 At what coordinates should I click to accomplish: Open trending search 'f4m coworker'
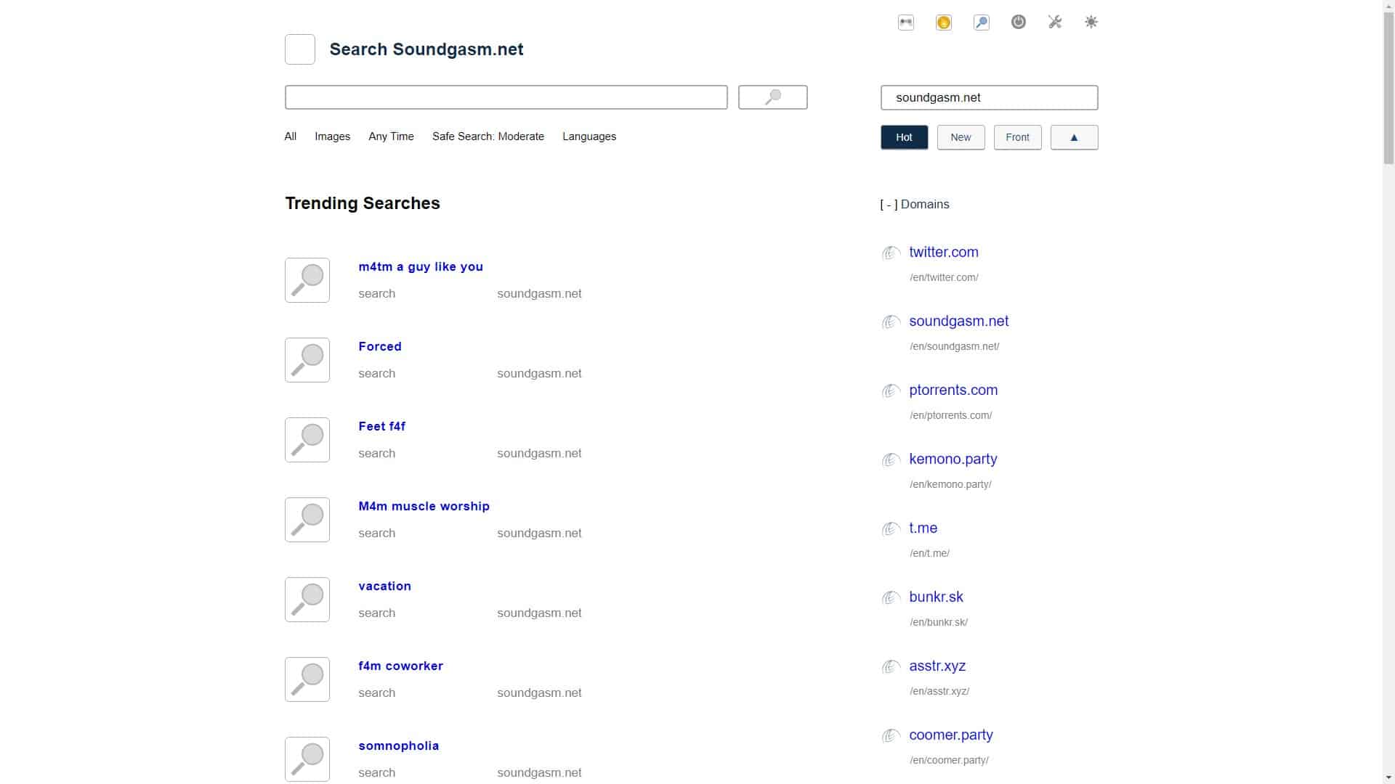(400, 666)
